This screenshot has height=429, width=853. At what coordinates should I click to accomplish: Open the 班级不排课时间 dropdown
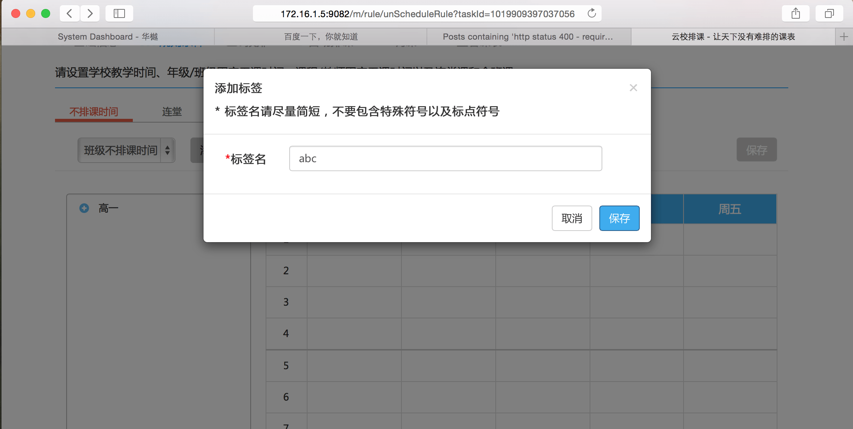click(x=126, y=150)
